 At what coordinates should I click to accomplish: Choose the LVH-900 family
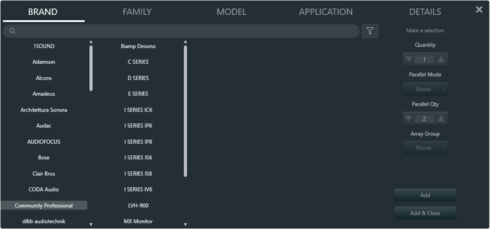pyautogui.click(x=138, y=206)
